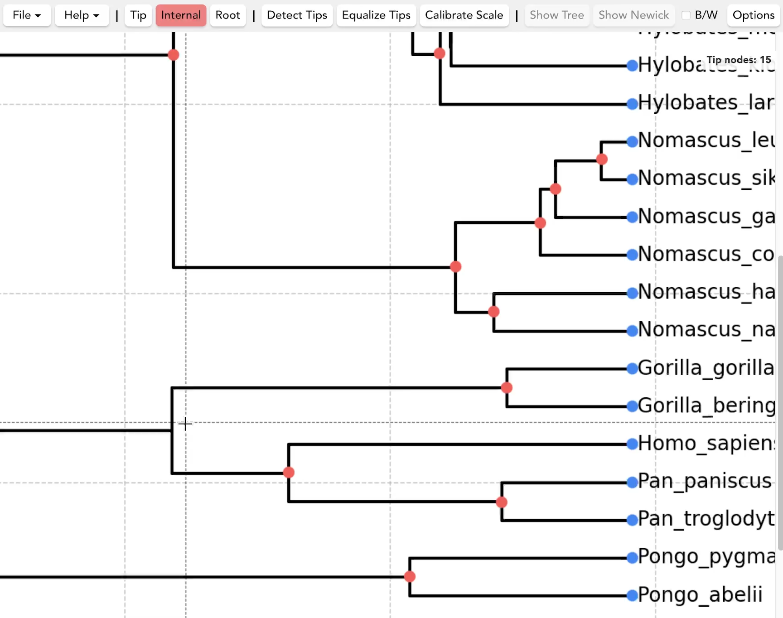
Task: Open the File dropdown menu
Action: pyautogui.click(x=27, y=15)
